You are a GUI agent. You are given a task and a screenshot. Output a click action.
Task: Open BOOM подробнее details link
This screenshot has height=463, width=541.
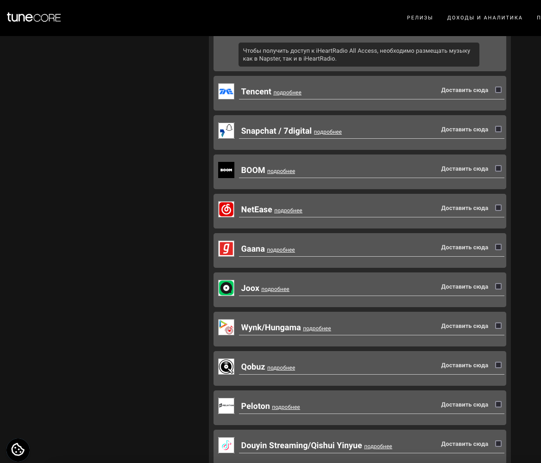click(281, 171)
